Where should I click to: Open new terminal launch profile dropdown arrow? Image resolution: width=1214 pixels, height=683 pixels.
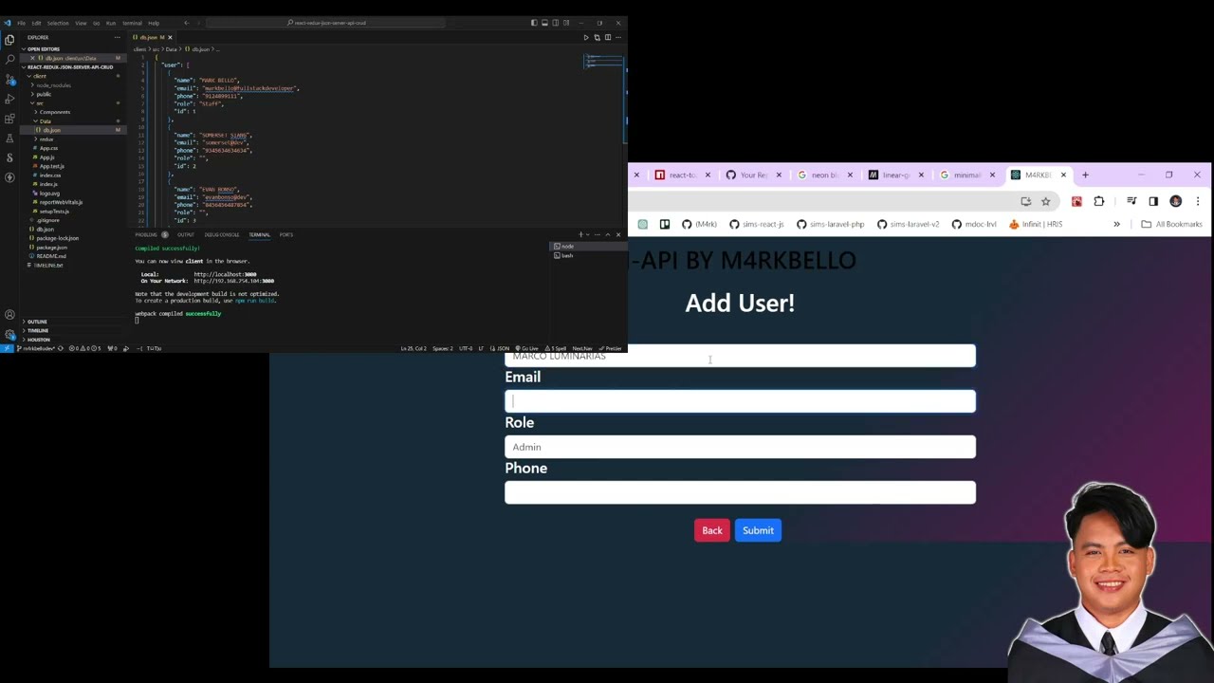pos(586,234)
